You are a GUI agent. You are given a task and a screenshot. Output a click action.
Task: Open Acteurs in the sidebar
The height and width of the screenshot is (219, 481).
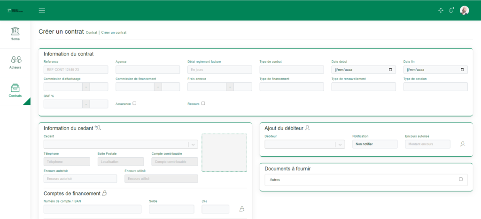click(15, 62)
